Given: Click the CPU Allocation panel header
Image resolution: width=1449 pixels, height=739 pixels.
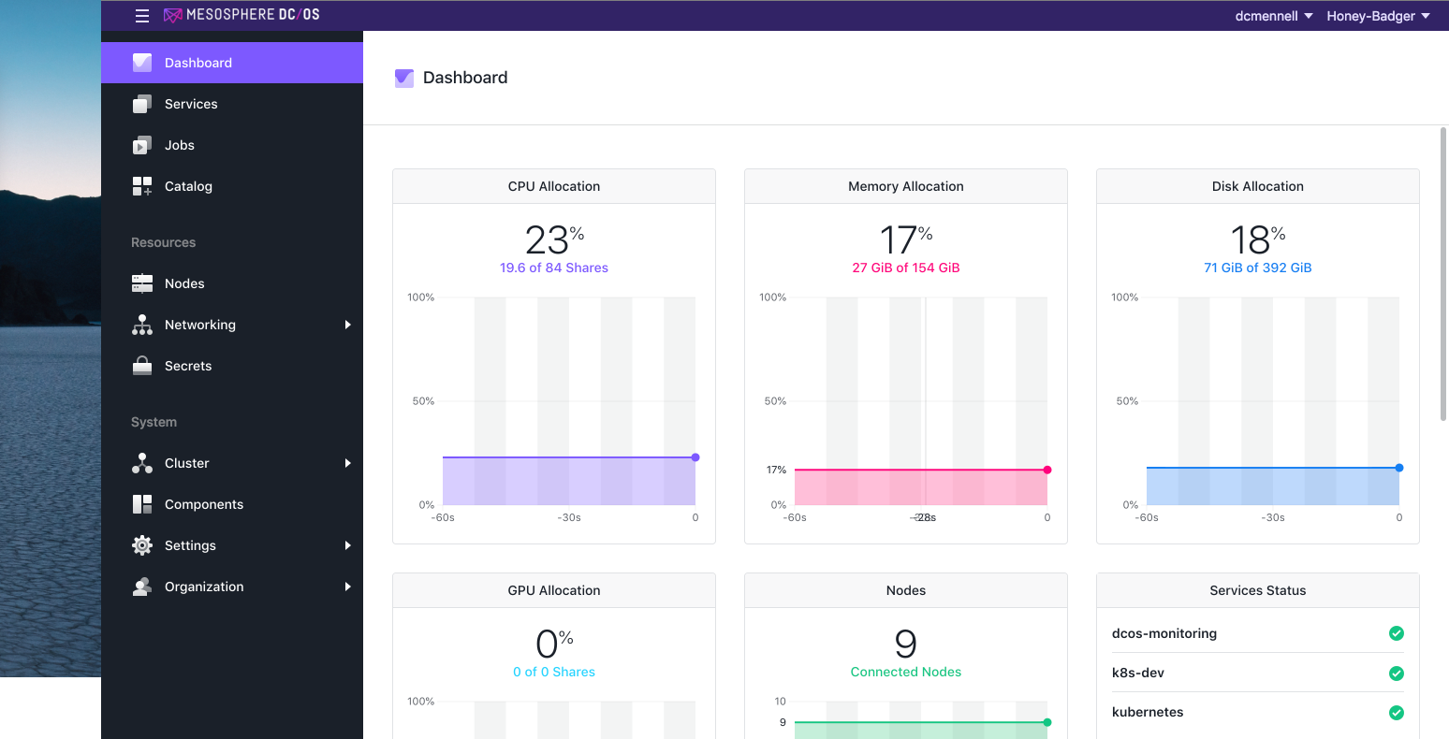Looking at the screenshot, I should (554, 186).
